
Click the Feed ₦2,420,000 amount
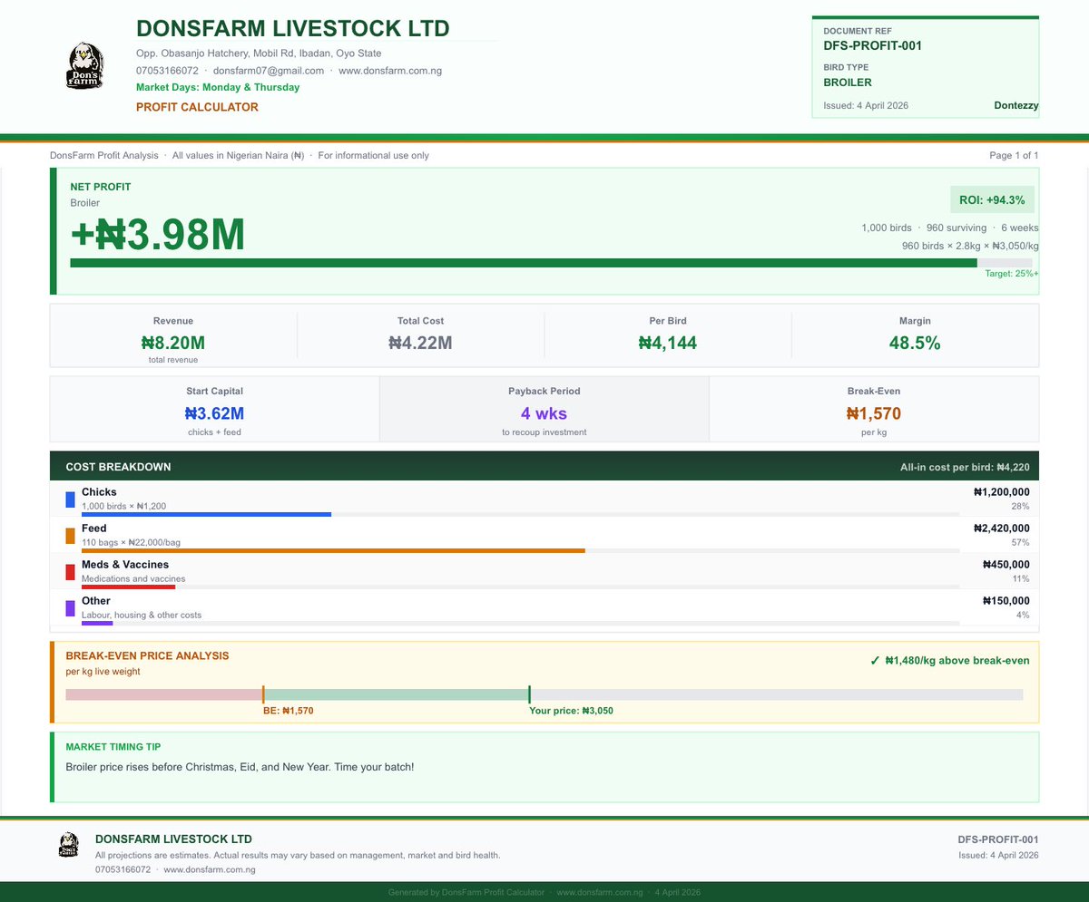[x=1001, y=529]
